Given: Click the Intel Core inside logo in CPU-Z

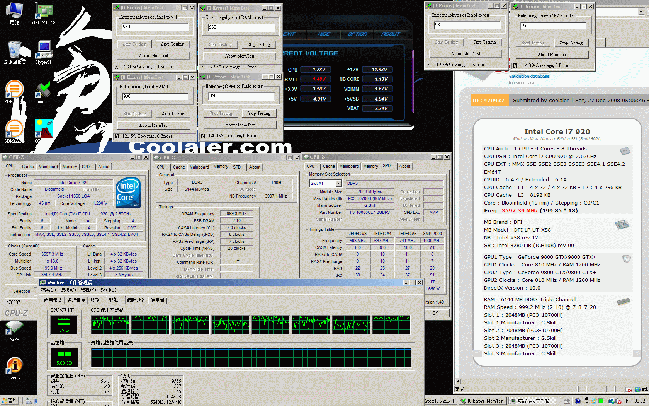Looking at the screenshot, I should [x=128, y=193].
